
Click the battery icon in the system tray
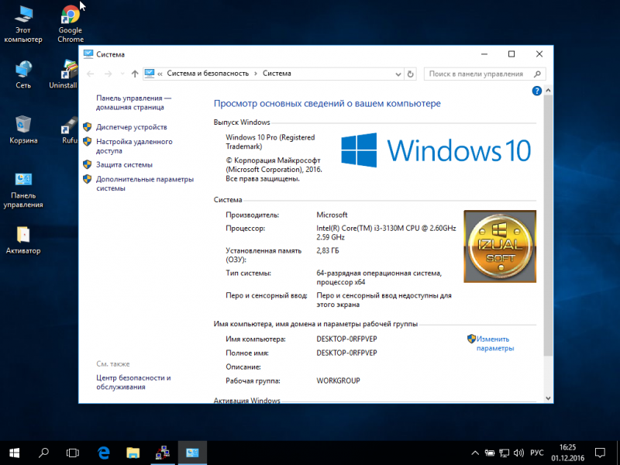[490, 453]
